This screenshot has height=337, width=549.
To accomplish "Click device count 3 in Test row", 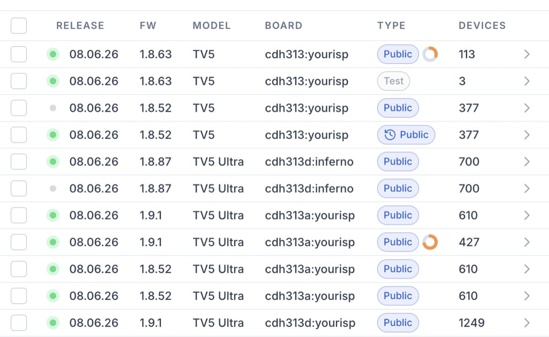I will point(462,81).
